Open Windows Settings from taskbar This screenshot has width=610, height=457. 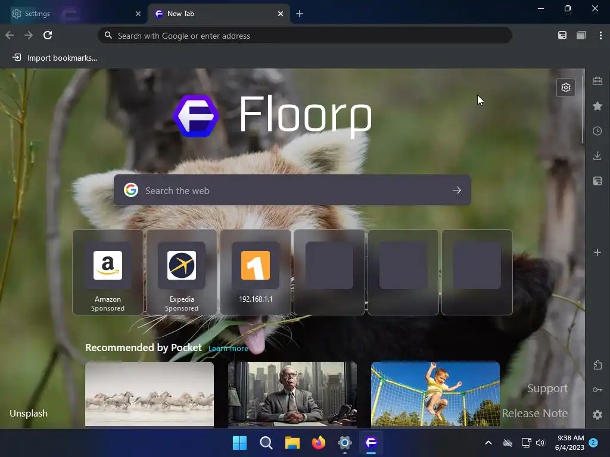click(345, 443)
